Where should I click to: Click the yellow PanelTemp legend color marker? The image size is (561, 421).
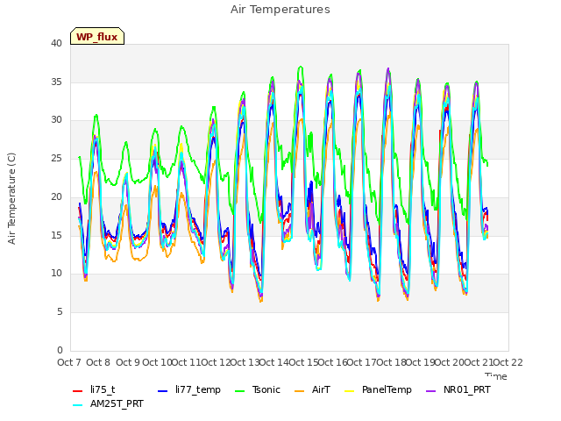(x=349, y=391)
